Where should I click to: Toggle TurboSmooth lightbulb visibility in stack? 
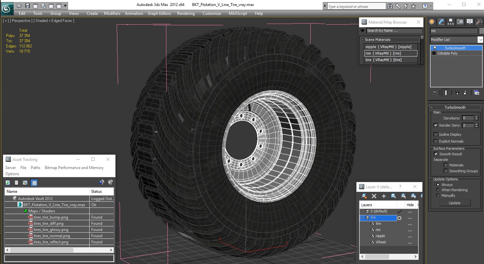[435, 48]
